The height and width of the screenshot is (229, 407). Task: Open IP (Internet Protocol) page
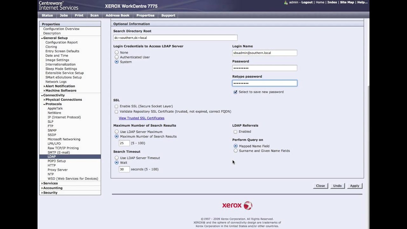(x=64, y=117)
